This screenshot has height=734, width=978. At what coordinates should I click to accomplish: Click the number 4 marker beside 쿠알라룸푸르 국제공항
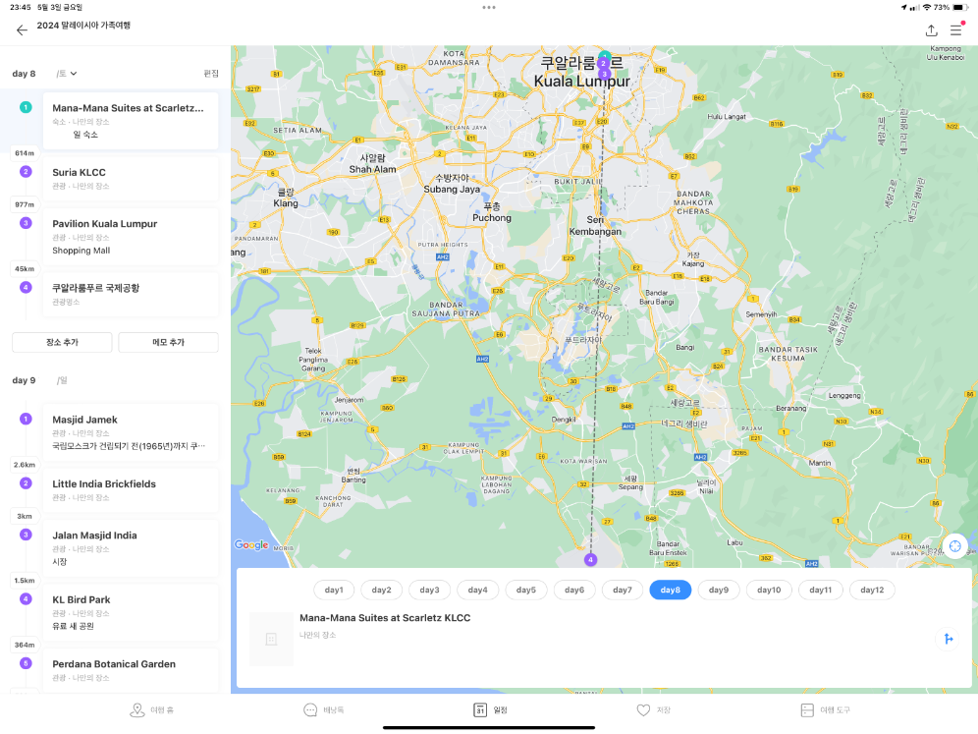click(26, 287)
